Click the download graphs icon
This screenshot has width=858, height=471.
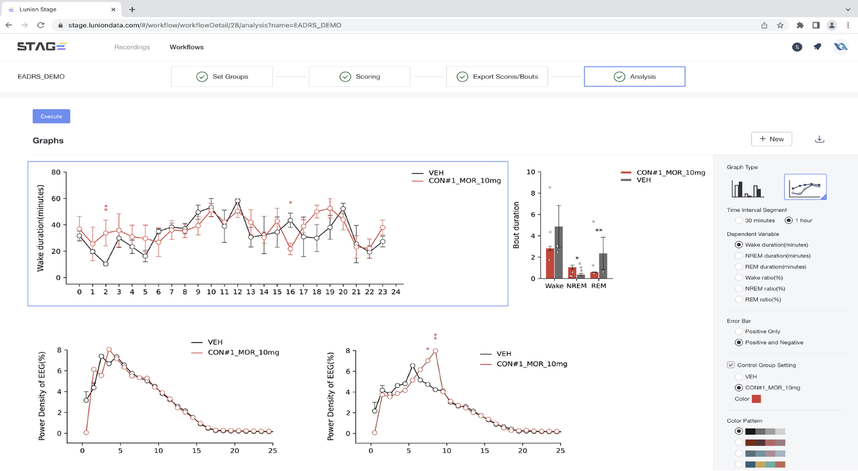[x=819, y=139]
